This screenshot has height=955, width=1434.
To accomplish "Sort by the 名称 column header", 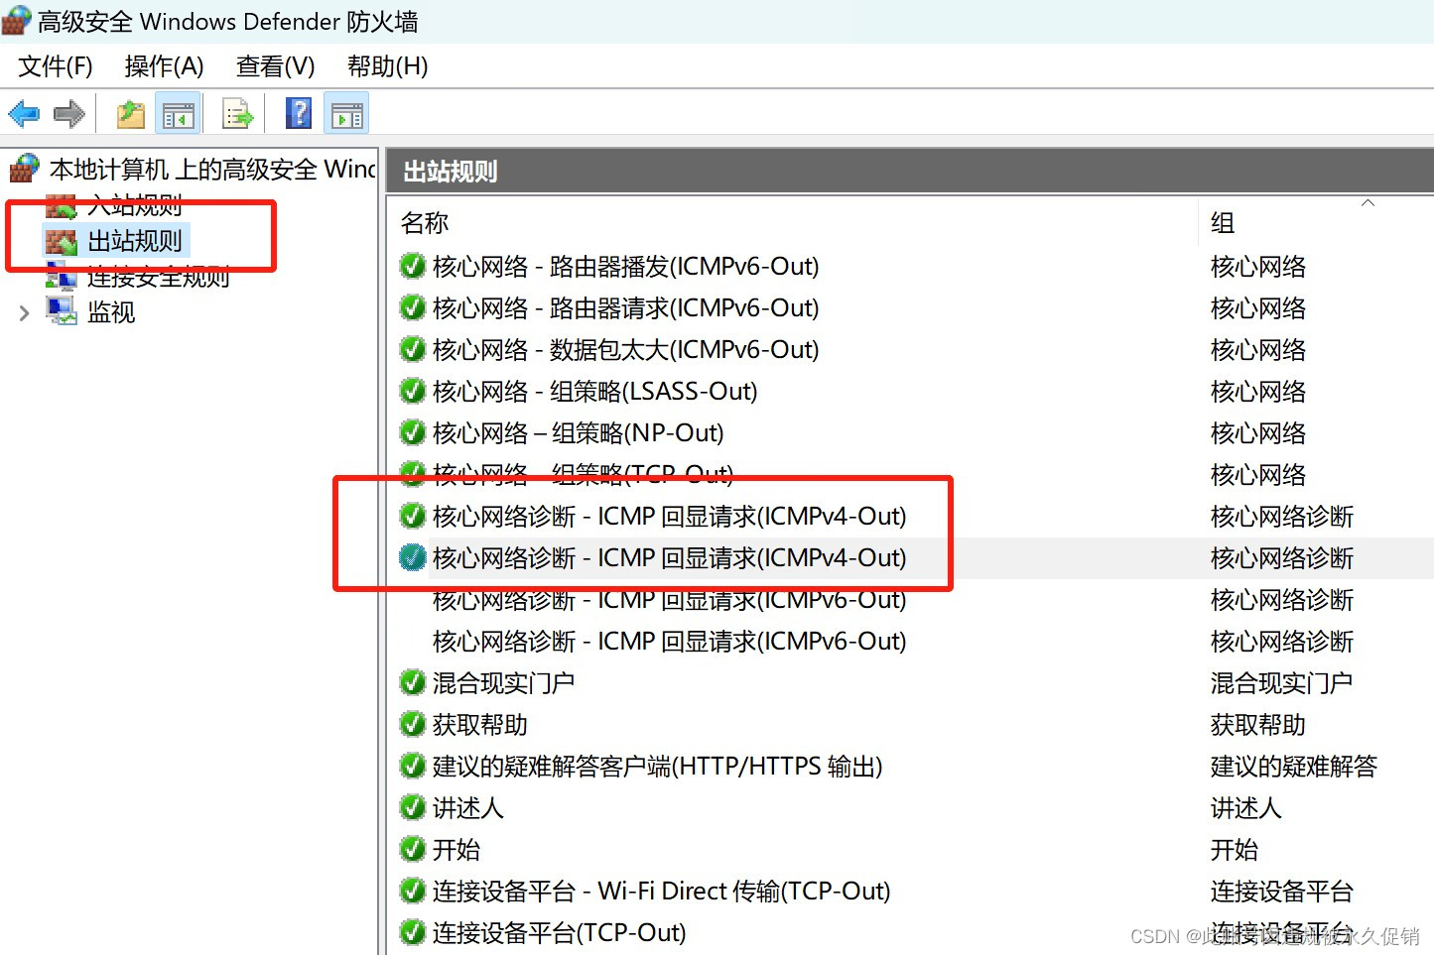I will coord(425,223).
